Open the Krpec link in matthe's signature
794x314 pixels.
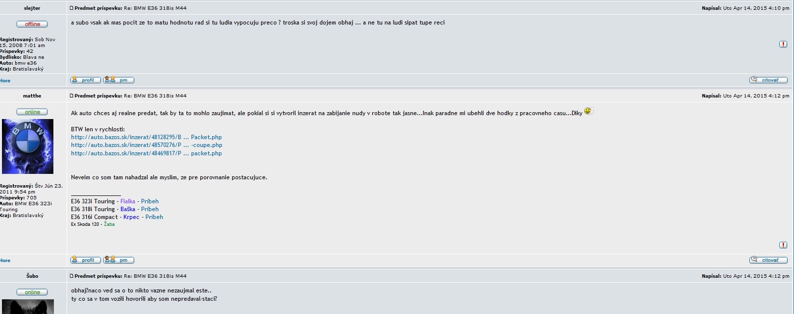click(131, 217)
